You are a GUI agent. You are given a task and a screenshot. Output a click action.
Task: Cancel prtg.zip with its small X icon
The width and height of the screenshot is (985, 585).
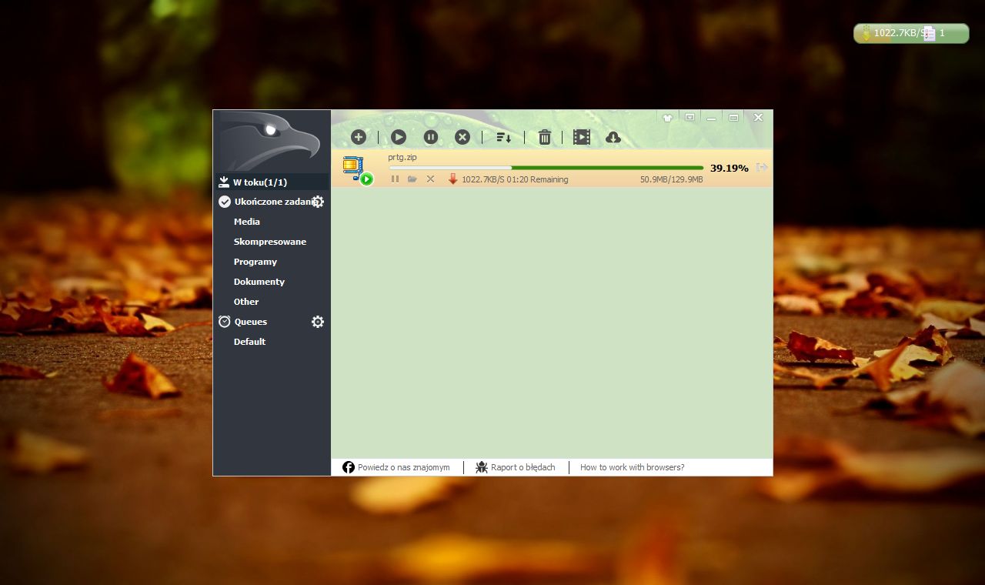click(430, 179)
